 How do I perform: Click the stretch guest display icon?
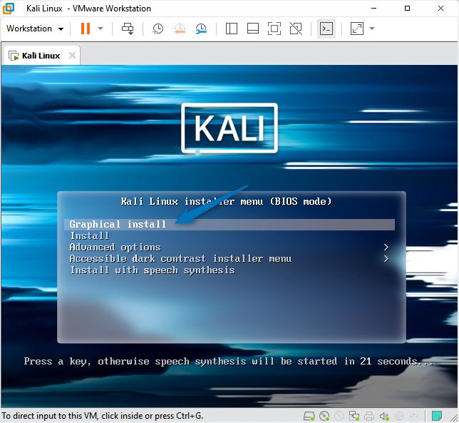(357, 29)
